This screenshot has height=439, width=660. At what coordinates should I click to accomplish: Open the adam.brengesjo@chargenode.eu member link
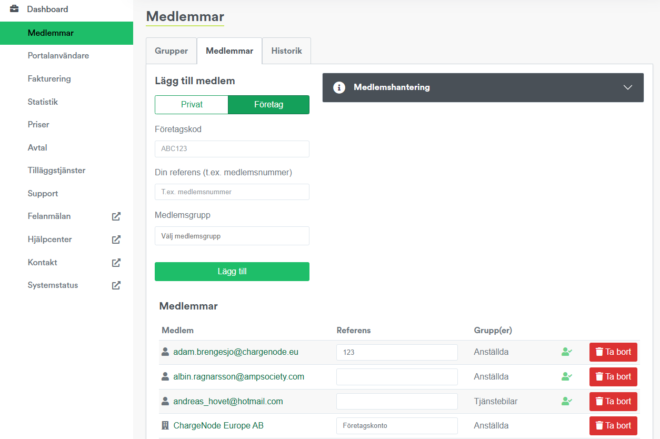click(236, 352)
